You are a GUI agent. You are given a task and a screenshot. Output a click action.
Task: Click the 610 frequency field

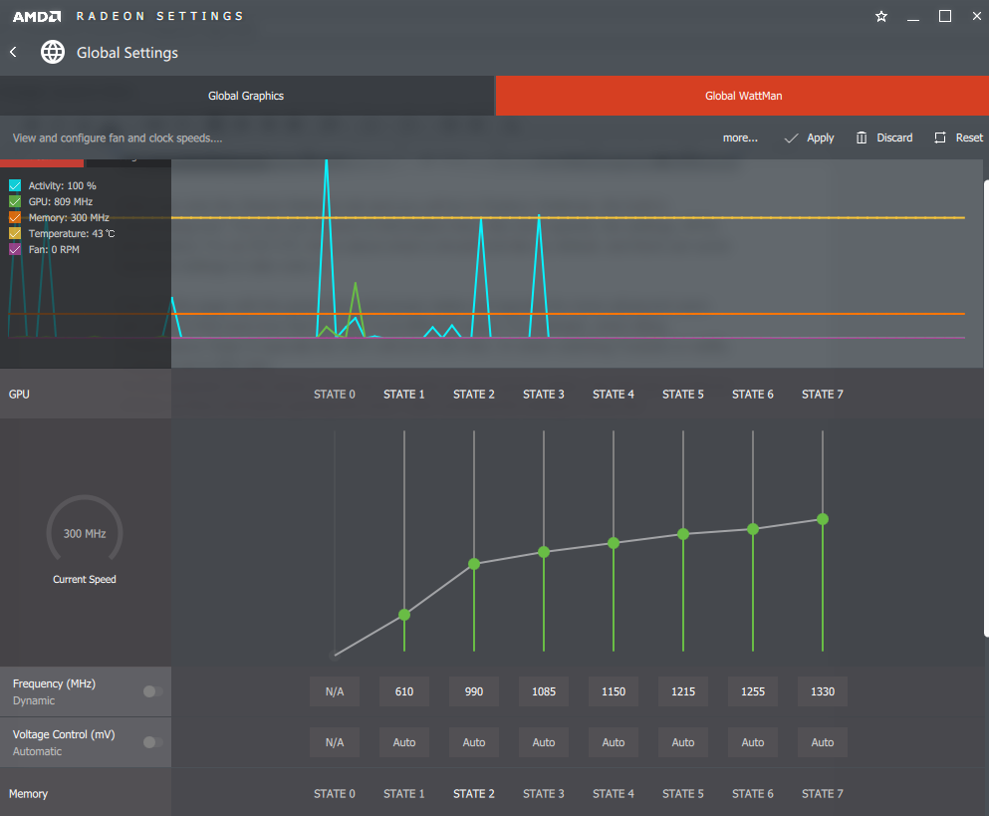[404, 691]
